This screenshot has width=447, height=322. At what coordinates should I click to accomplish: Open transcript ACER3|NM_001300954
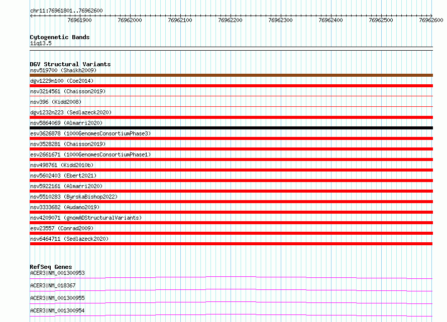(x=57, y=310)
